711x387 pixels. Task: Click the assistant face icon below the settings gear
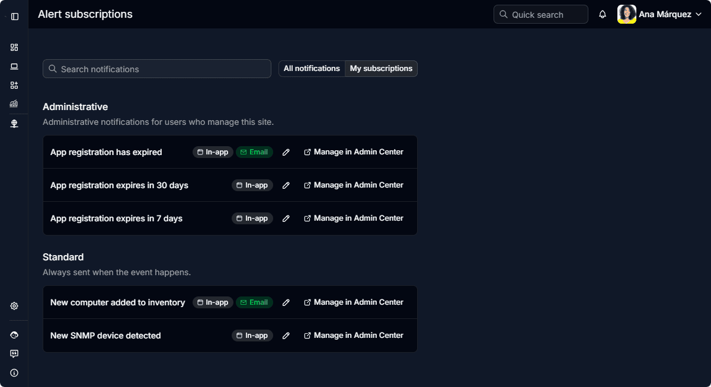pyautogui.click(x=14, y=335)
